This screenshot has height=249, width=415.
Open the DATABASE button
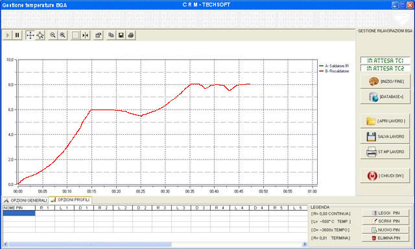point(385,97)
